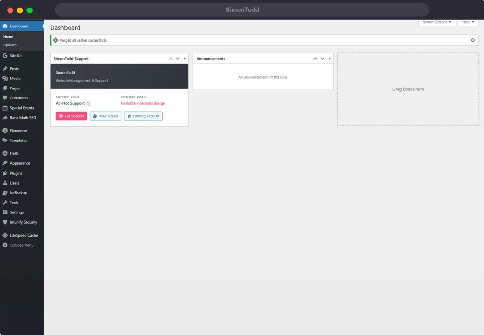484x335 pixels.
Task: Click the info icon beside Ad-Hoc Support
Action: pyautogui.click(x=88, y=104)
